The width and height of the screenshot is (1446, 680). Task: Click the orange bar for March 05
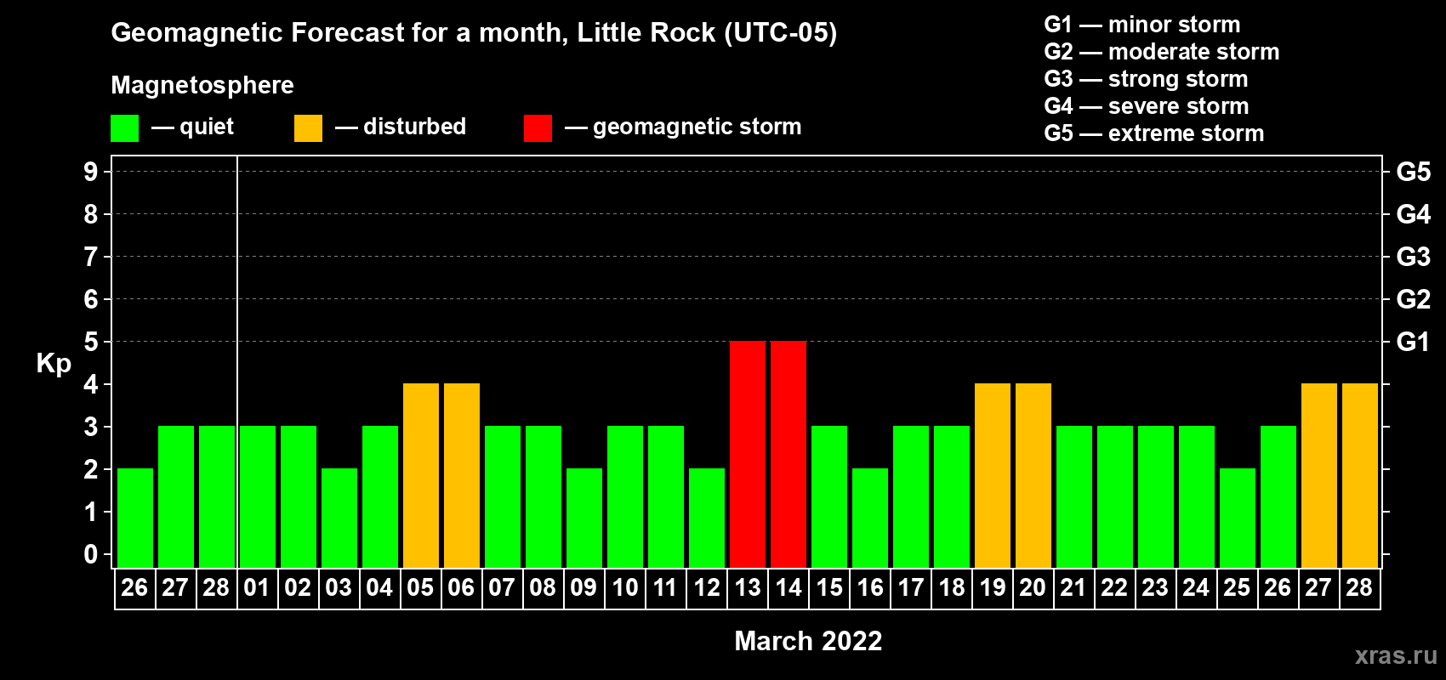421,475
